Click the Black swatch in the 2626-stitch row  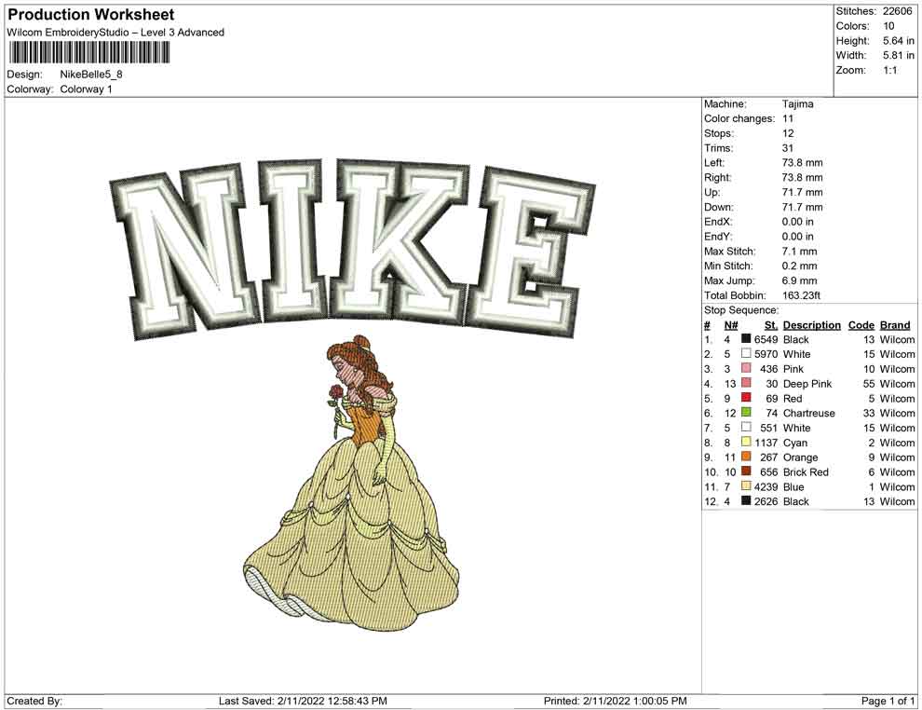pyautogui.click(x=746, y=500)
